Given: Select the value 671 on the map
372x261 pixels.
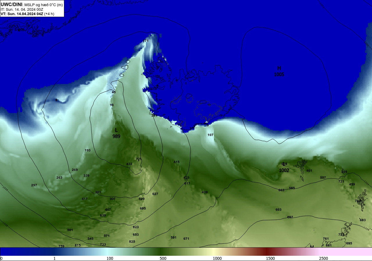Looking at the screenshot, I should [x=186, y=239].
